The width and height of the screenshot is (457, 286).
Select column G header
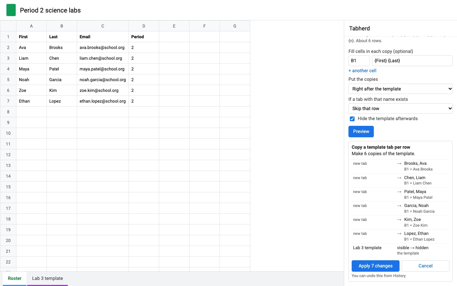(235, 26)
